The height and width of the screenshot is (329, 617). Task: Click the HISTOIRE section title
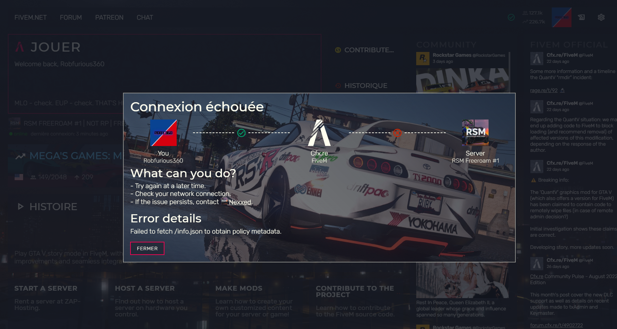coord(53,206)
